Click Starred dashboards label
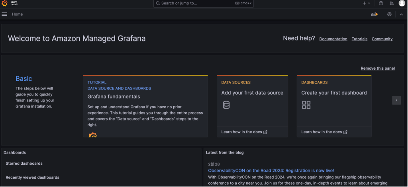The image size is (408, 187). (24, 164)
